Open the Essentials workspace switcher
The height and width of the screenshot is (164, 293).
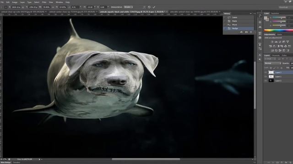283,7
